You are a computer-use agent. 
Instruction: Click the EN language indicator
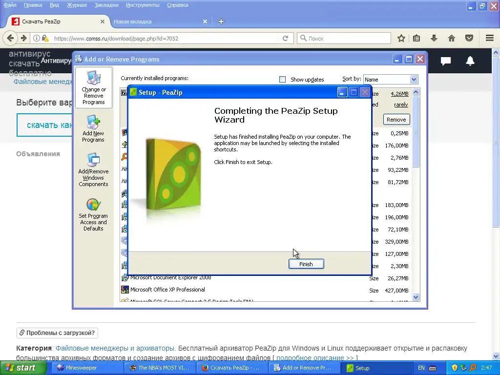tap(421, 368)
